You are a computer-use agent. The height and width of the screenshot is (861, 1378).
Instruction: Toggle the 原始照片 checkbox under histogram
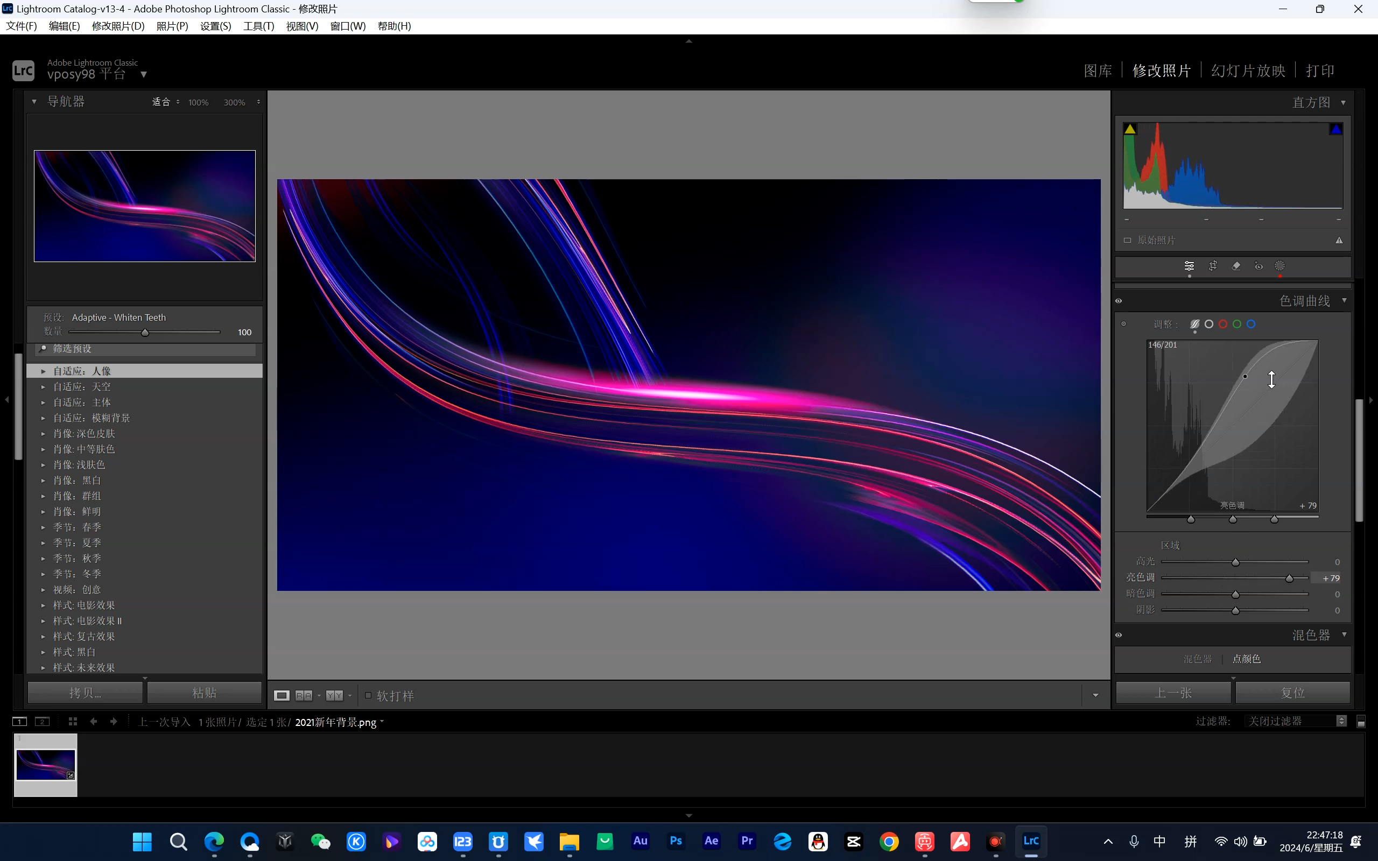[1128, 241]
